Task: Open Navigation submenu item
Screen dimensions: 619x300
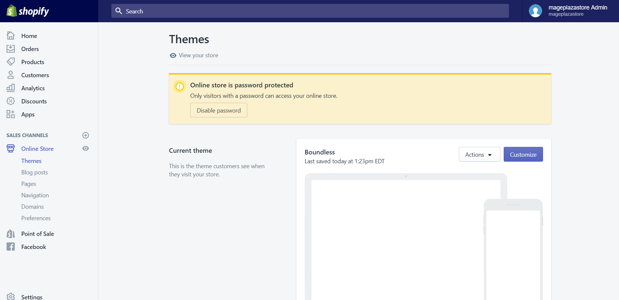Action: (35, 195)
